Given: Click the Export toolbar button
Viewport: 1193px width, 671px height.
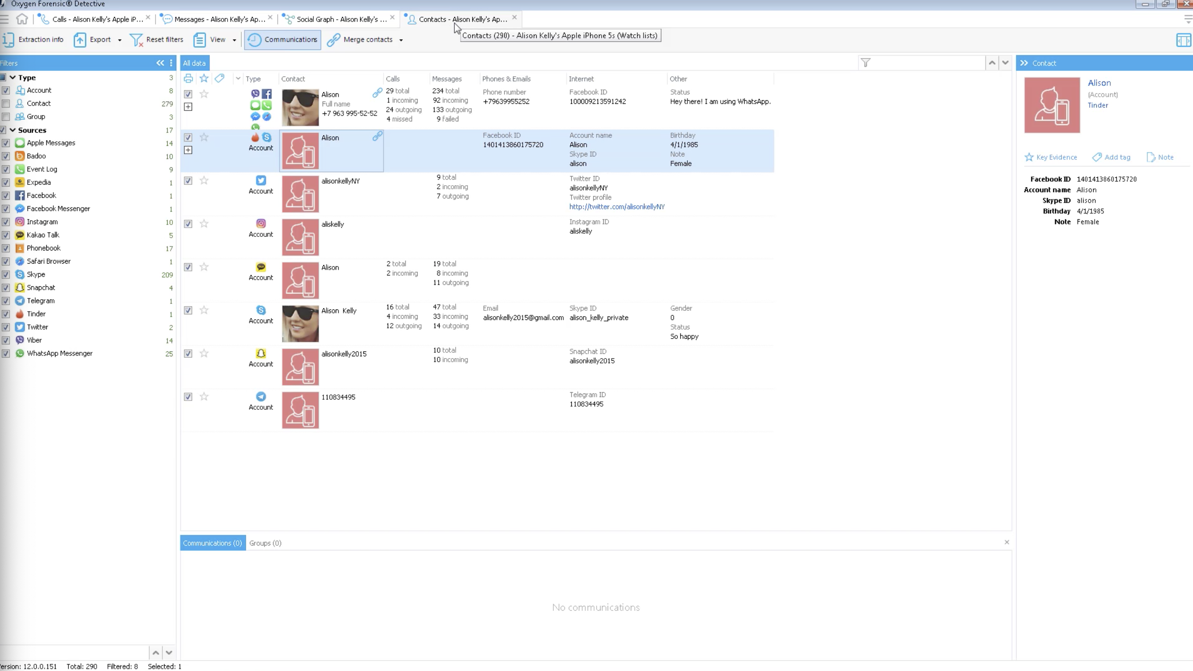Looking at the screenshot, I should tap(93, 40).
